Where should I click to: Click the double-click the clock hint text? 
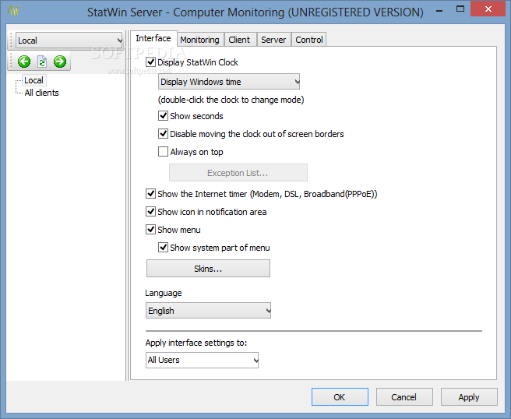(231, 100)
